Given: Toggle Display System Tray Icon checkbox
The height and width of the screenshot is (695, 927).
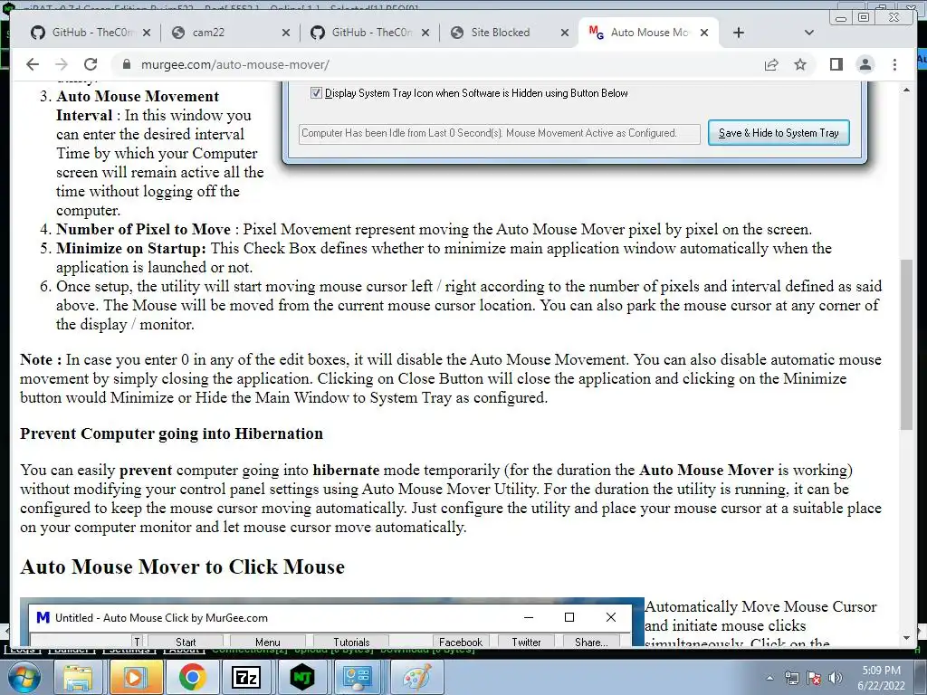Looking at the screenshot, I should point(316,93).
